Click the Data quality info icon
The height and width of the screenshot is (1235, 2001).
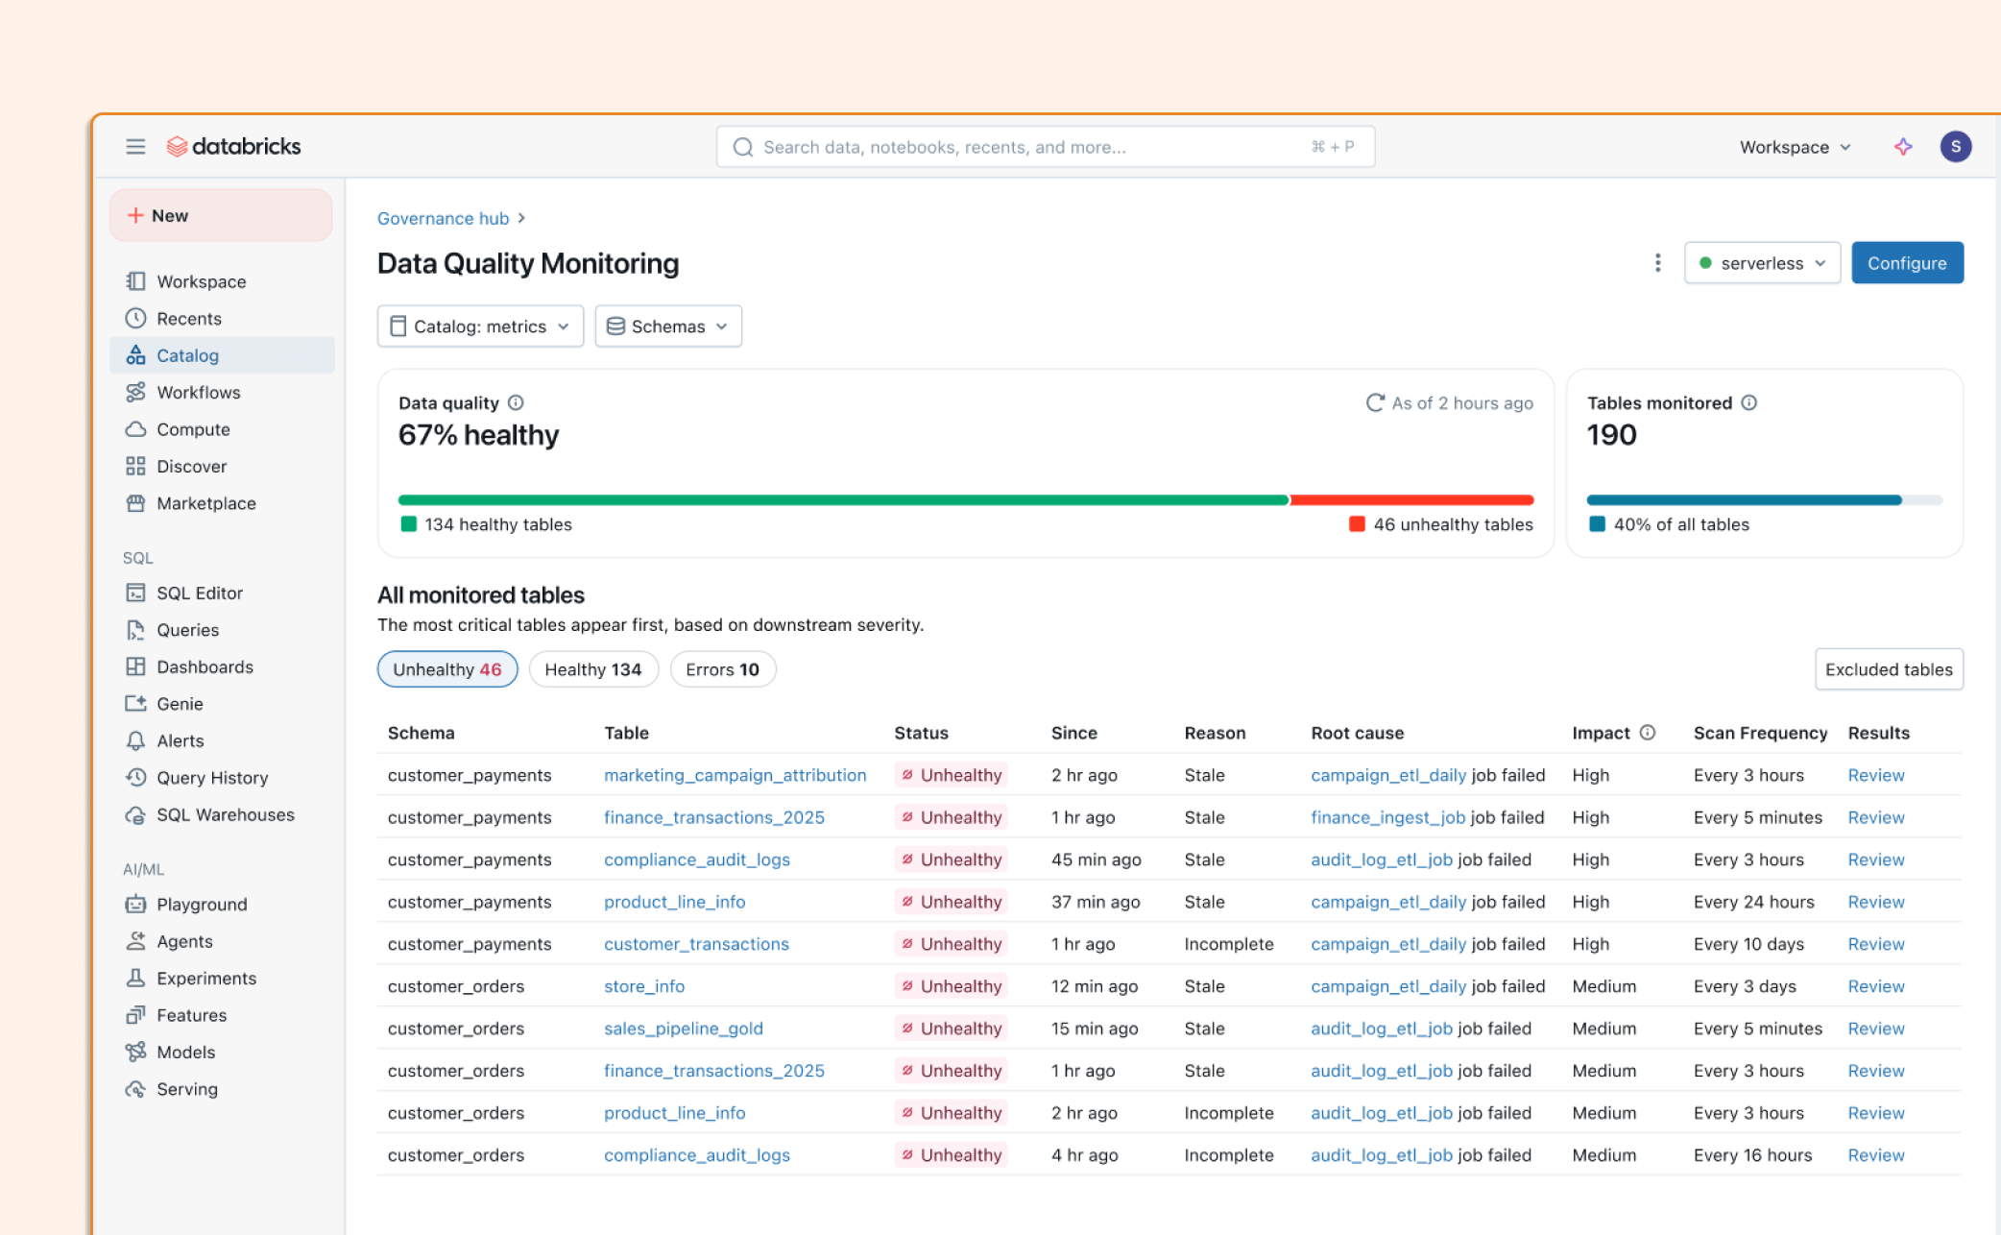[x=516, y=403]
